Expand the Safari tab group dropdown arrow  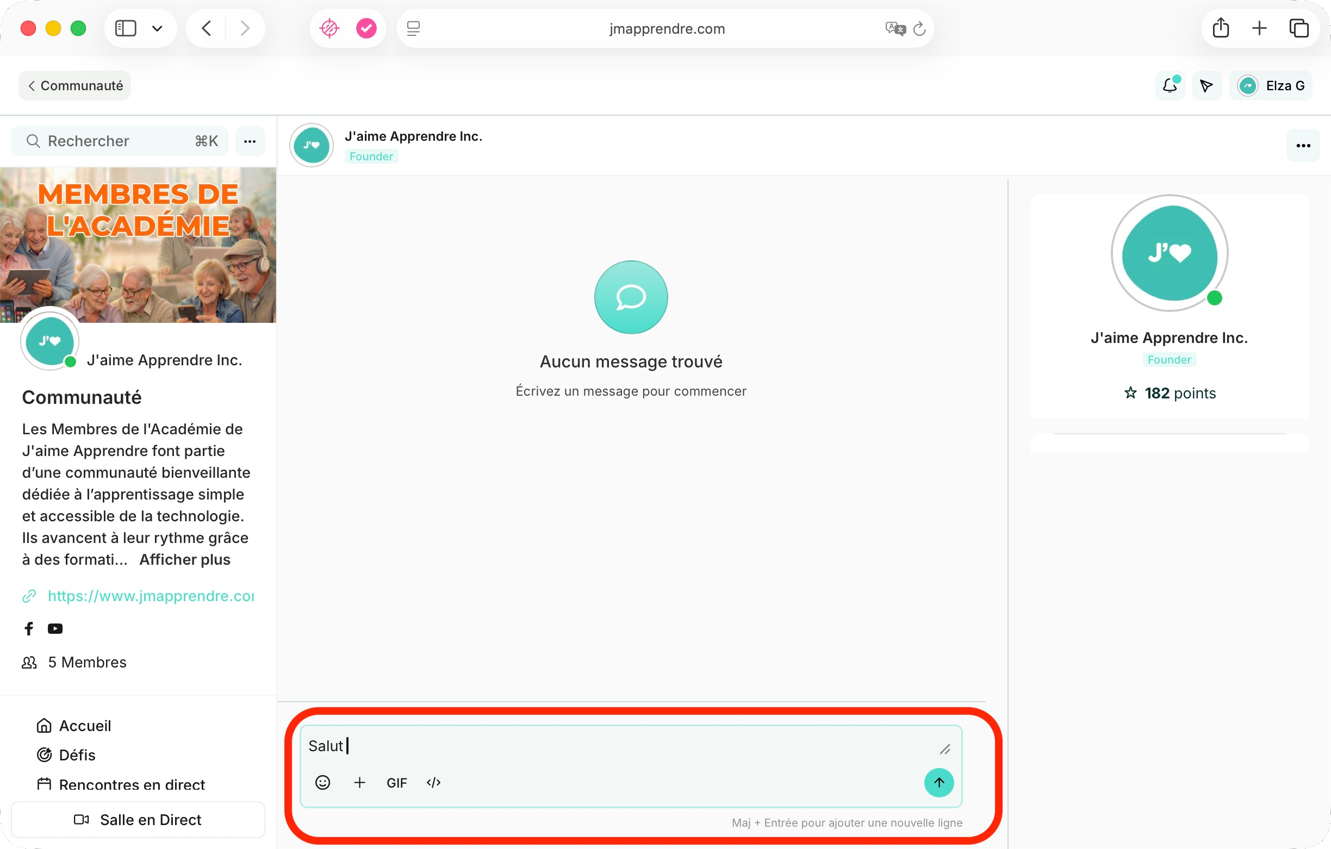pos(157,28)
